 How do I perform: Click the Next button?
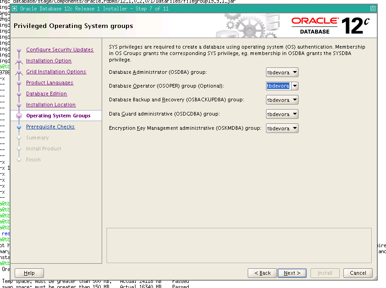coord(292,272)
